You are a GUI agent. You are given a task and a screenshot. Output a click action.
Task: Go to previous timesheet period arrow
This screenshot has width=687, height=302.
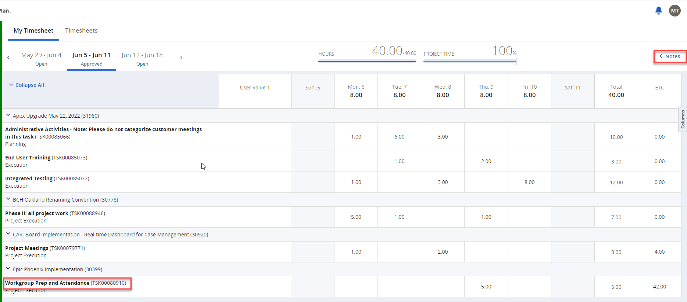tap(8, 58)
